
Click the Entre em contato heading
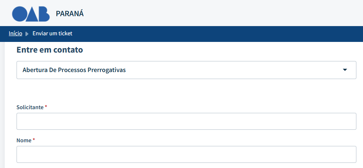click(x=50, y=50)
